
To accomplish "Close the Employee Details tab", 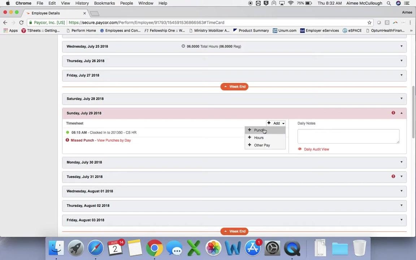I will coord(84,13).
